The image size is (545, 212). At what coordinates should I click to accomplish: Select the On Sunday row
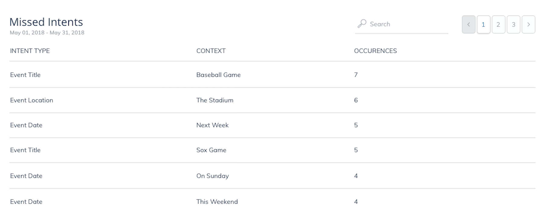[272, 176]
